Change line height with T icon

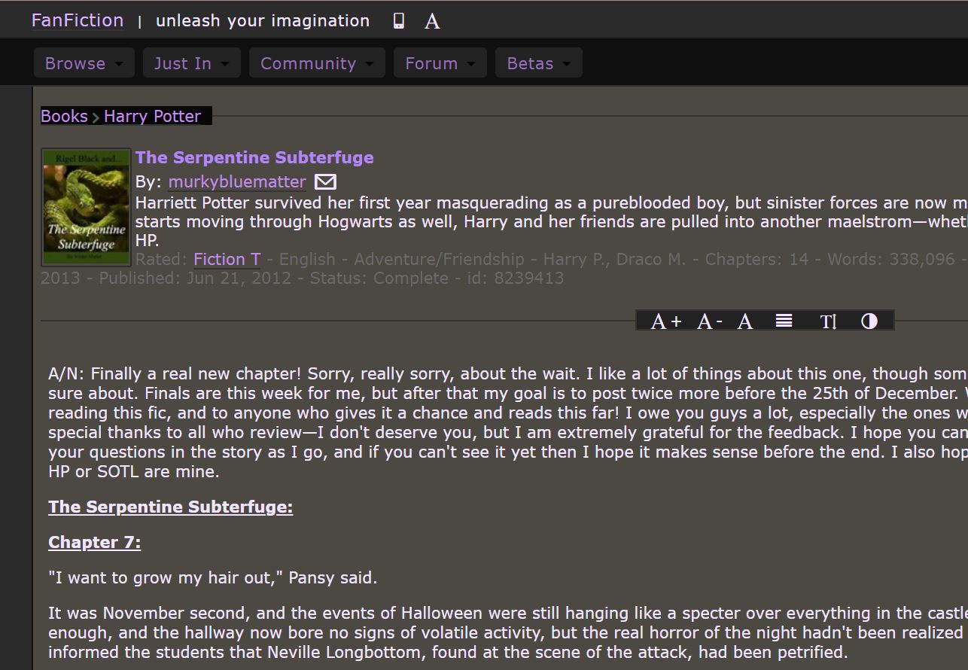coord(828,321)
